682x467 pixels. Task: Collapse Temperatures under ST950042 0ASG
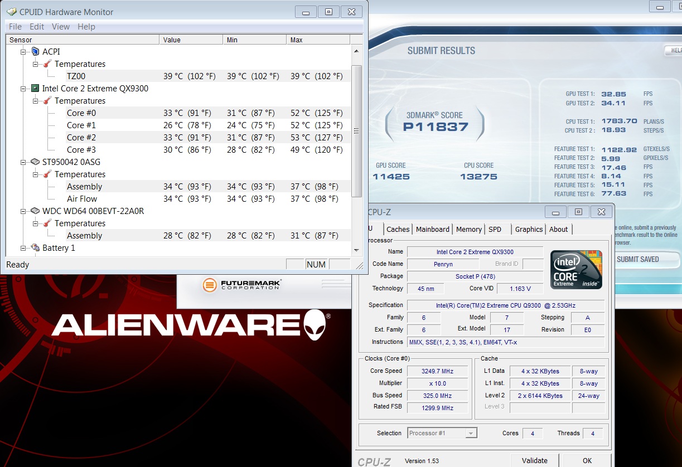(x=36, y=174)
